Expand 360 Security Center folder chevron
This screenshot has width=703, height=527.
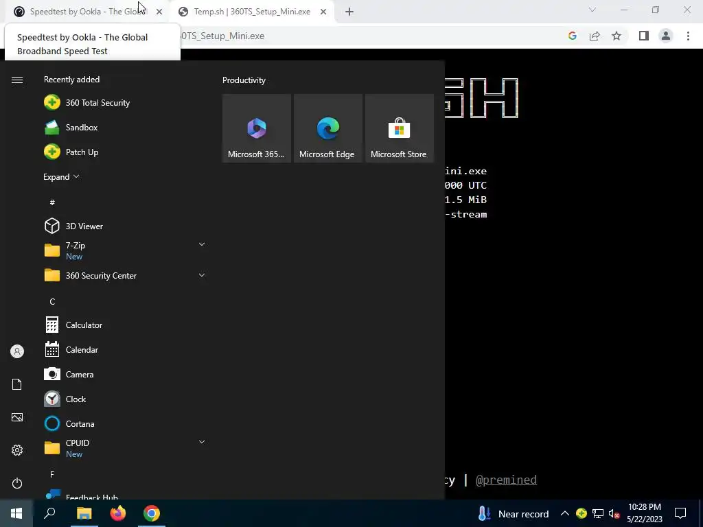pyautogui.click(x=202, y=275)
